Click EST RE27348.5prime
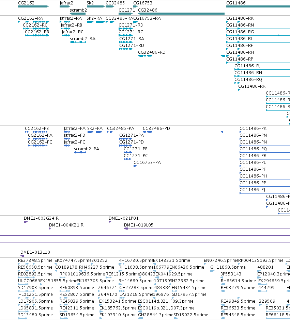Screen dimensions: 290x320 click(35, 260)
